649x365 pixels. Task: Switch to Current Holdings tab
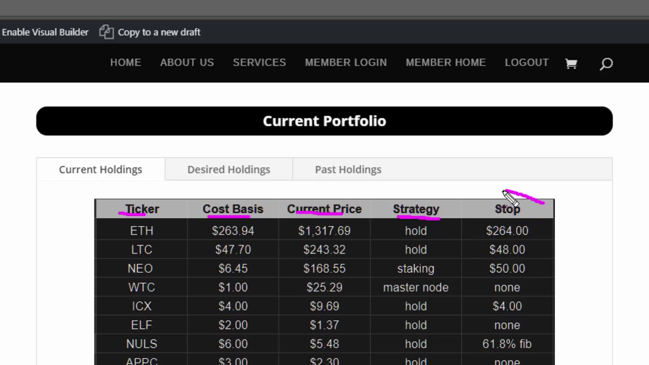(100, 169)
